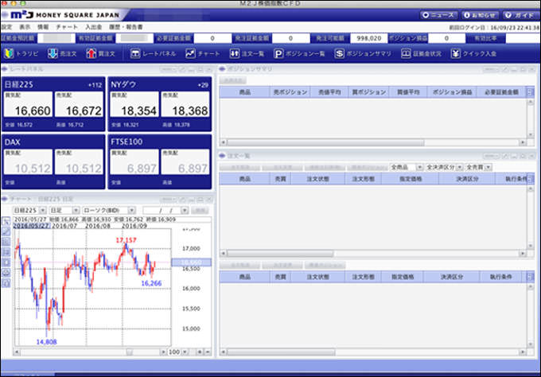Open column chooser in lower order table
This screenshot has width=541, height=377.
click(x=531, y=277)
